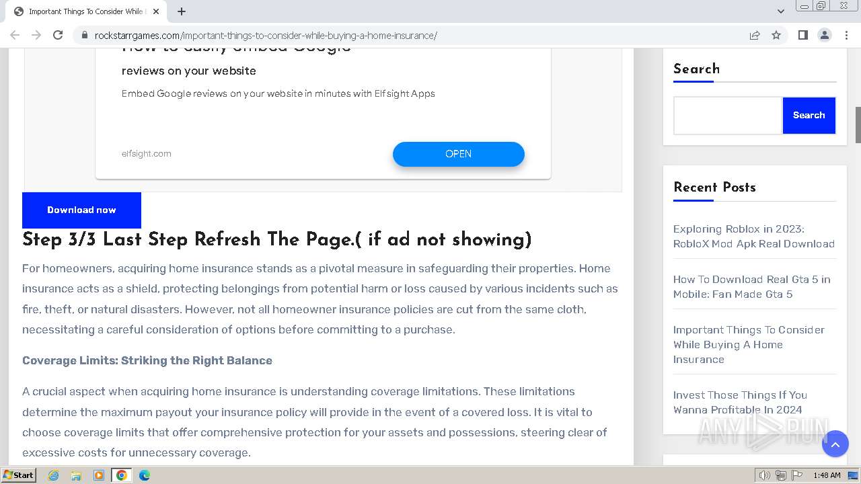Switch to Chrome in taskbar
Viewport: 861px width, 484px height.
click(x=121, y=475)
